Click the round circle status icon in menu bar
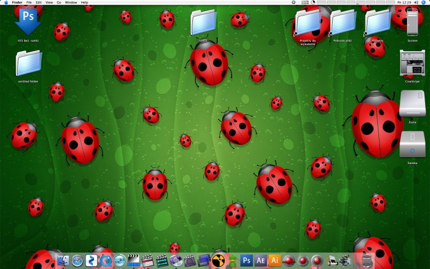This screenshot has height=269, width=430. [293, 2]
